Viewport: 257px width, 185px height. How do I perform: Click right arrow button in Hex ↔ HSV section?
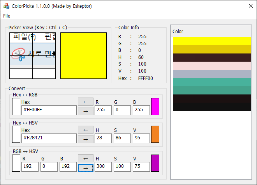[x=86, y=139]
